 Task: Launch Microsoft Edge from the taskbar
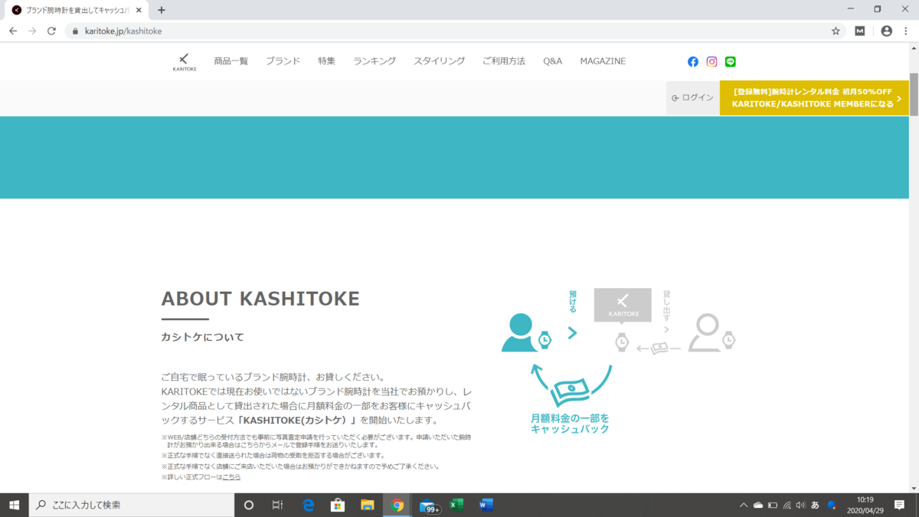[x=309, y=505]
